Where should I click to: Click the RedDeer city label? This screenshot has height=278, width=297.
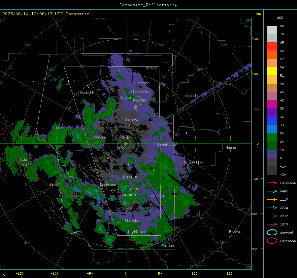click(x=140, y=100)
